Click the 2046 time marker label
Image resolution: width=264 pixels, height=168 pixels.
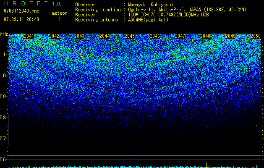point(155,36)
